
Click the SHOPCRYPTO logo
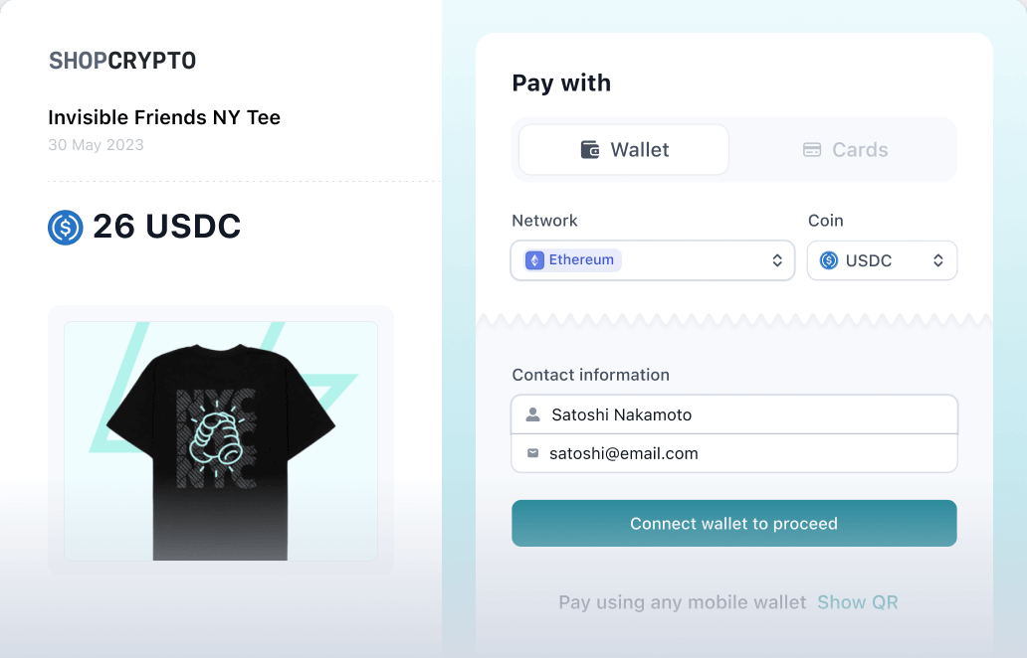[122, 61]
